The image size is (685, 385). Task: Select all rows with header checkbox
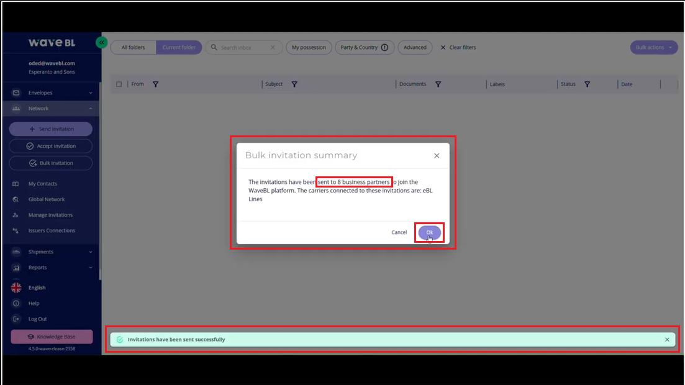[x=119, y=84]
